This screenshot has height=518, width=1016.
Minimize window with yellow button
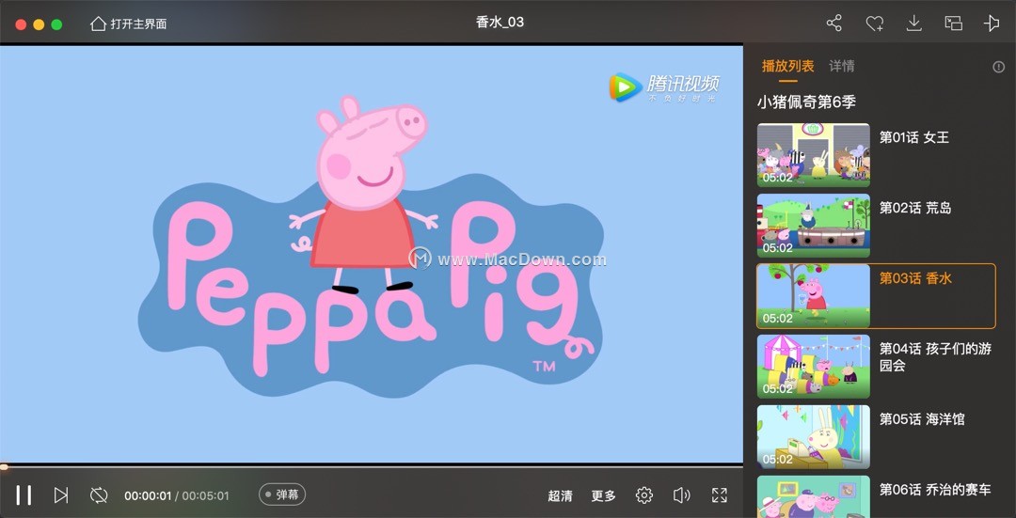39,24
